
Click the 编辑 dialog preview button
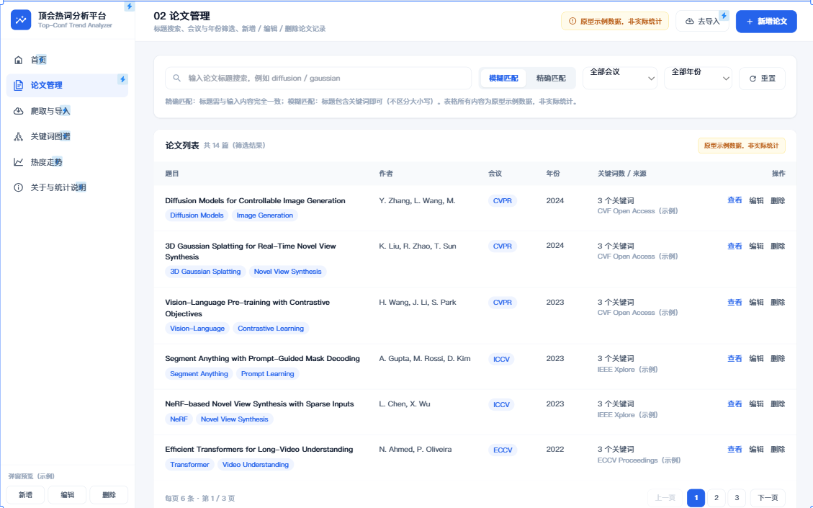coord(68,495)
